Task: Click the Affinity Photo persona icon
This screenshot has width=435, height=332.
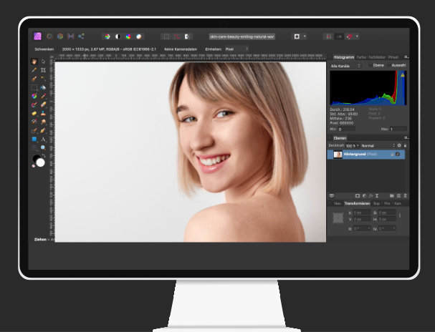Action: coord(38,36)
